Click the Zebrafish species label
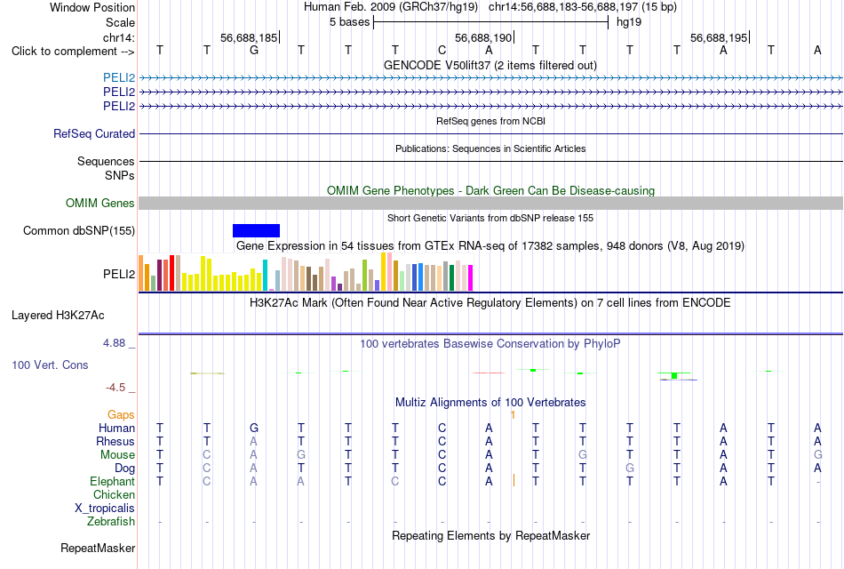 111,522
